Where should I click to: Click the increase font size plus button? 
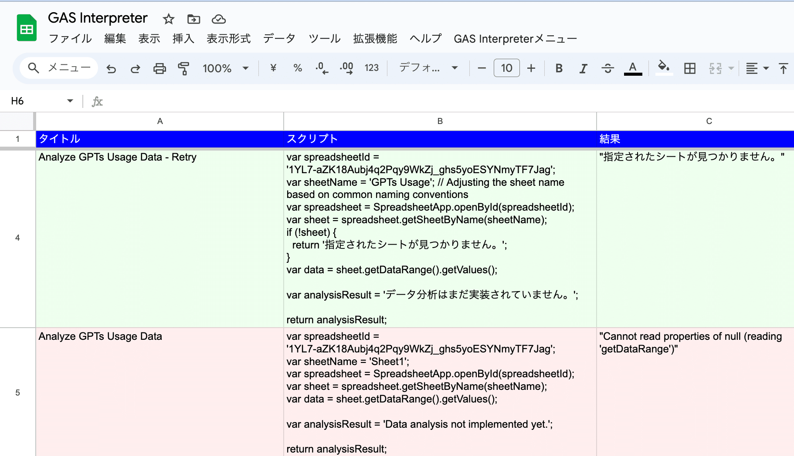[531, 68]
